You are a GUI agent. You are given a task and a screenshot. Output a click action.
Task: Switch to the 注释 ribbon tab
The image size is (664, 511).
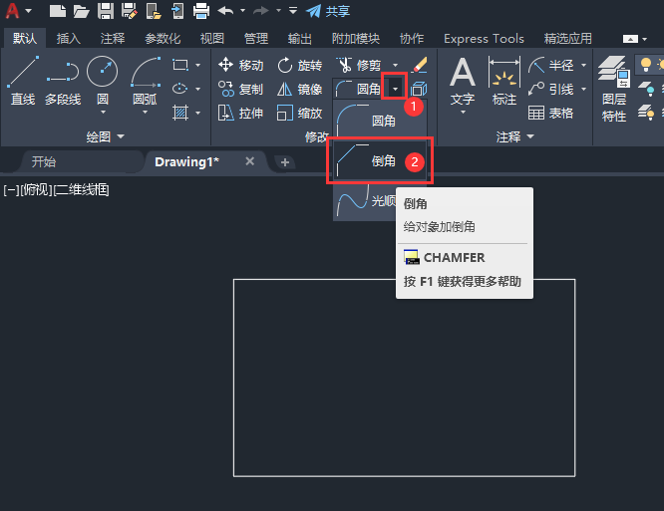pyautogui.click(x=113, y=39)
